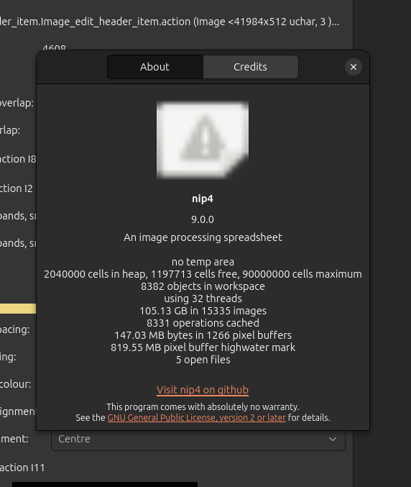
Task: Switch to the Credits tab
Action: click(250, 67)
